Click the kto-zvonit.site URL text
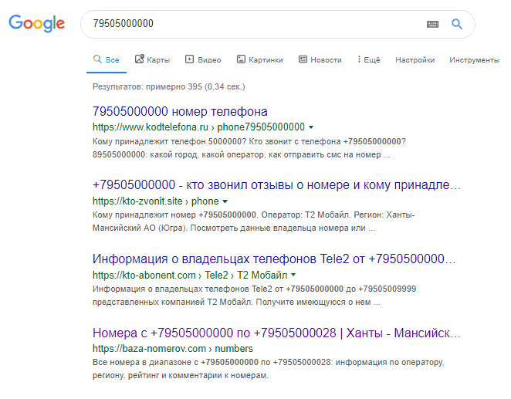Viewport: 511px width, 399px height. [x=155, y=201]
